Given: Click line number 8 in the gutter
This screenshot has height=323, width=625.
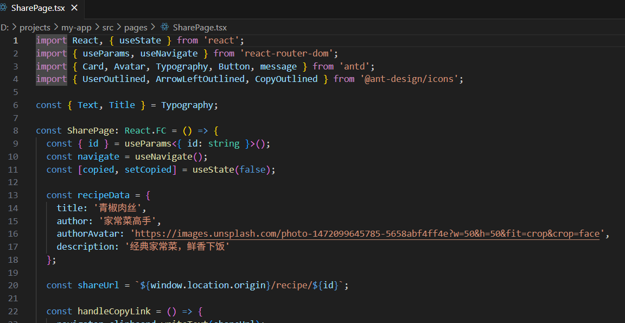Looking at the screenshot, I should pyautogui.click(x=15, y=131).
